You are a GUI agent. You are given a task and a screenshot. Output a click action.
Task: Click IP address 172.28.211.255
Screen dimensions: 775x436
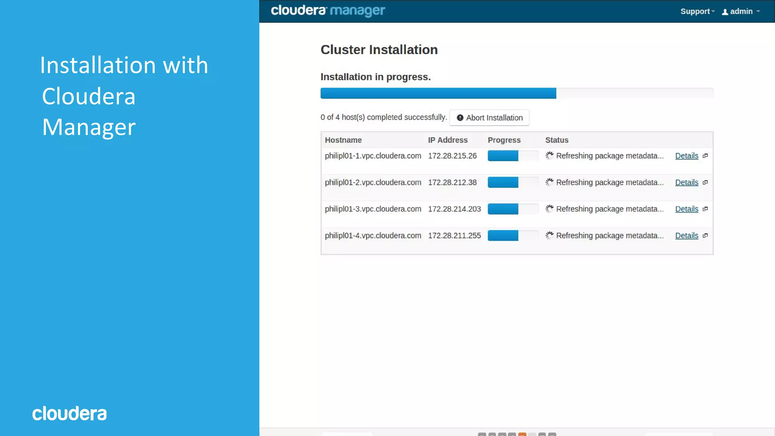[x=454, y=235]
